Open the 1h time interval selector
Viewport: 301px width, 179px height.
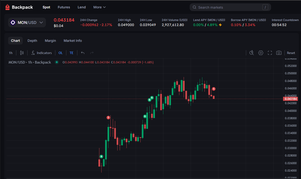(x=11, y=53)
